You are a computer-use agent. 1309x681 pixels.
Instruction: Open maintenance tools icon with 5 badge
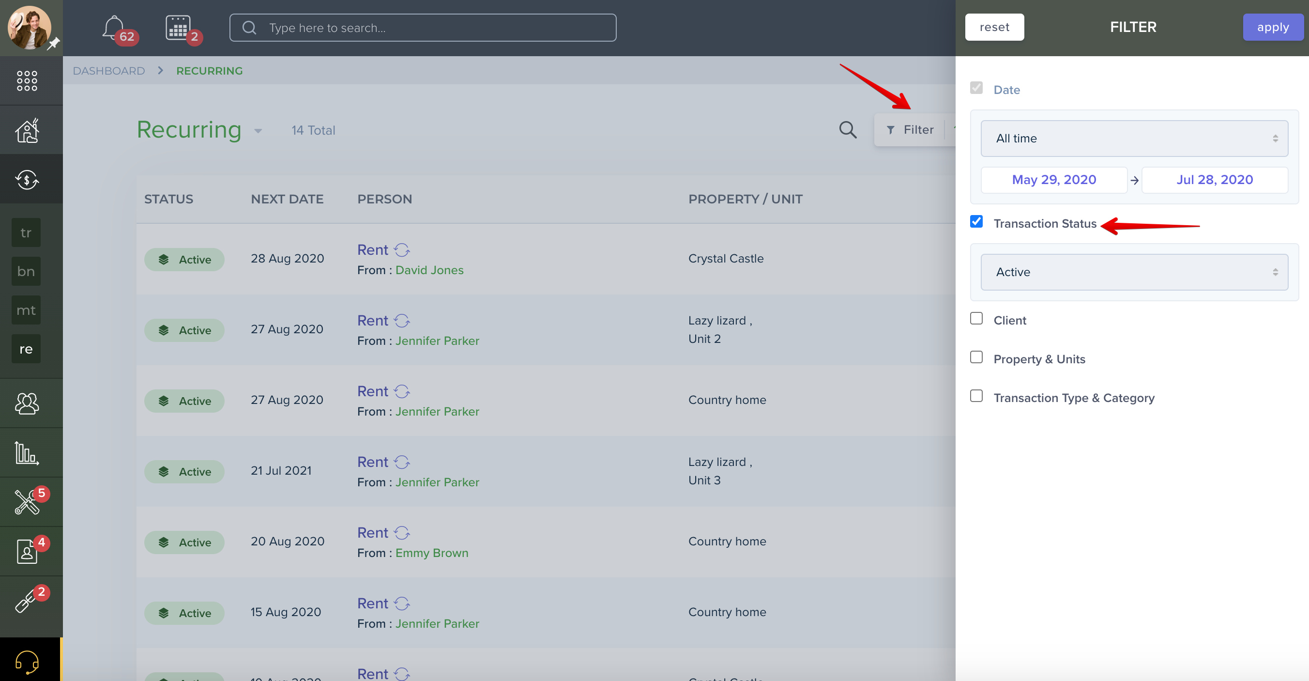coord(27,502)
